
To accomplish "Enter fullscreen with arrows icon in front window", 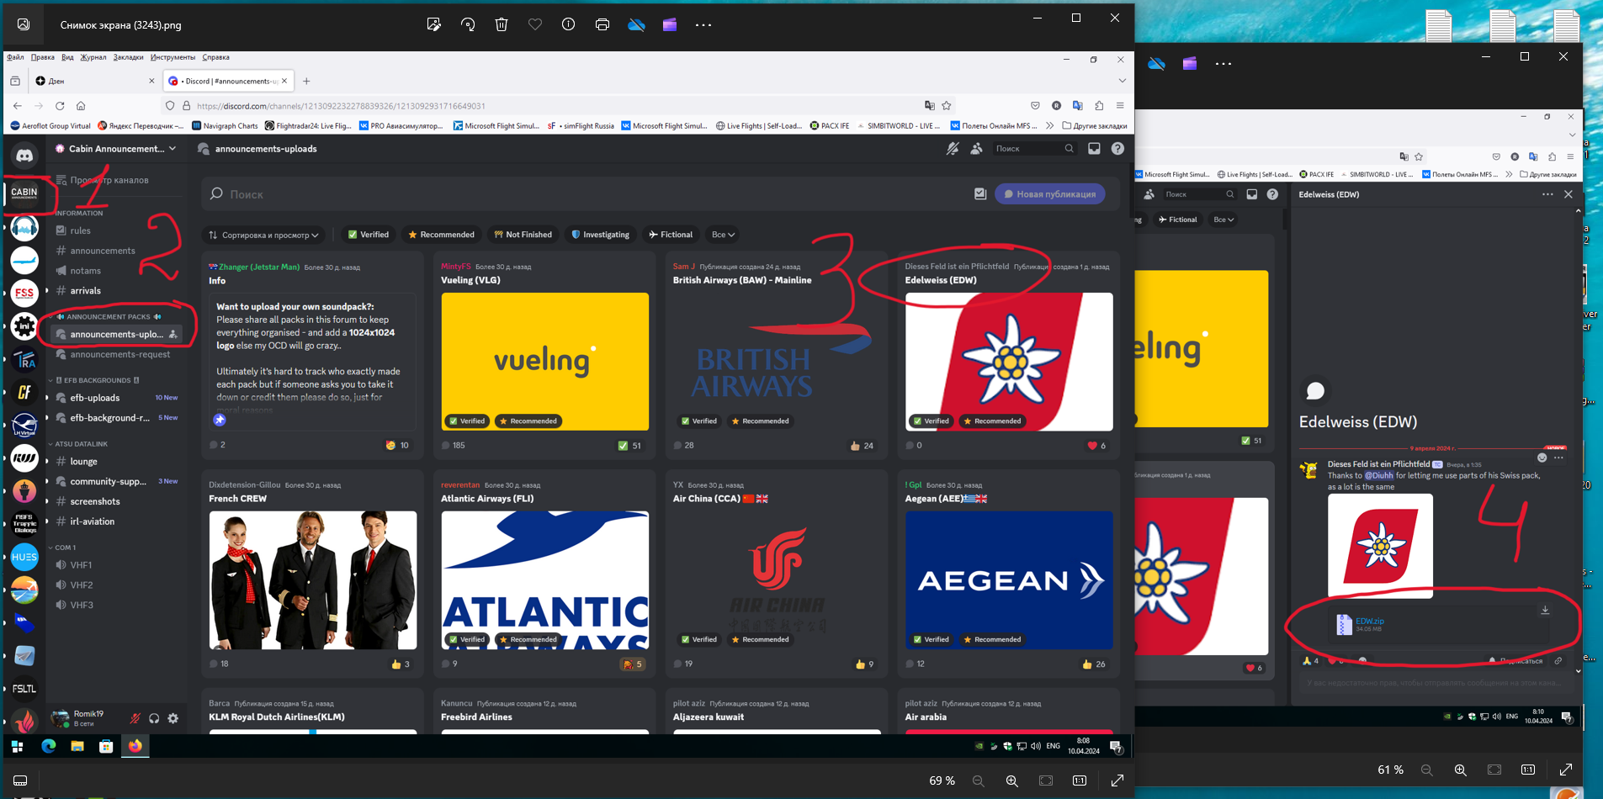I will tap(1117, 780).
